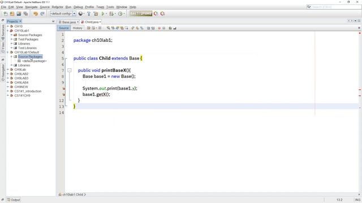Select the CH9NEW project
This screenshot has height=203, width=362.
(21, 87)
